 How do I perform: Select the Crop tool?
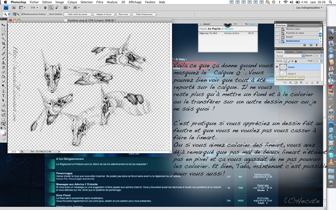click(x=3, y=44)
